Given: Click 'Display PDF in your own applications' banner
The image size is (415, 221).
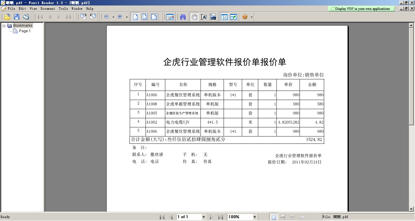Looking at the screenshot, I should (362, 9).
